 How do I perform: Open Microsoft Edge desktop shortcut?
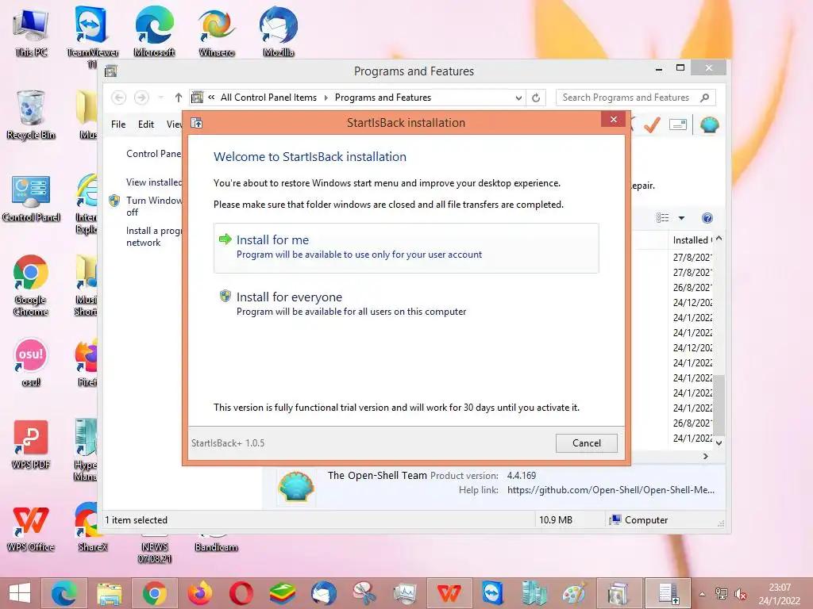pos(155,31)
